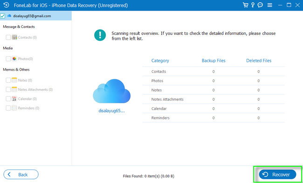This screenshot has width=303, height=183.
Task: Open the shopping cart purchase icon
Action: pyautogui.click(x=245, y=5)
